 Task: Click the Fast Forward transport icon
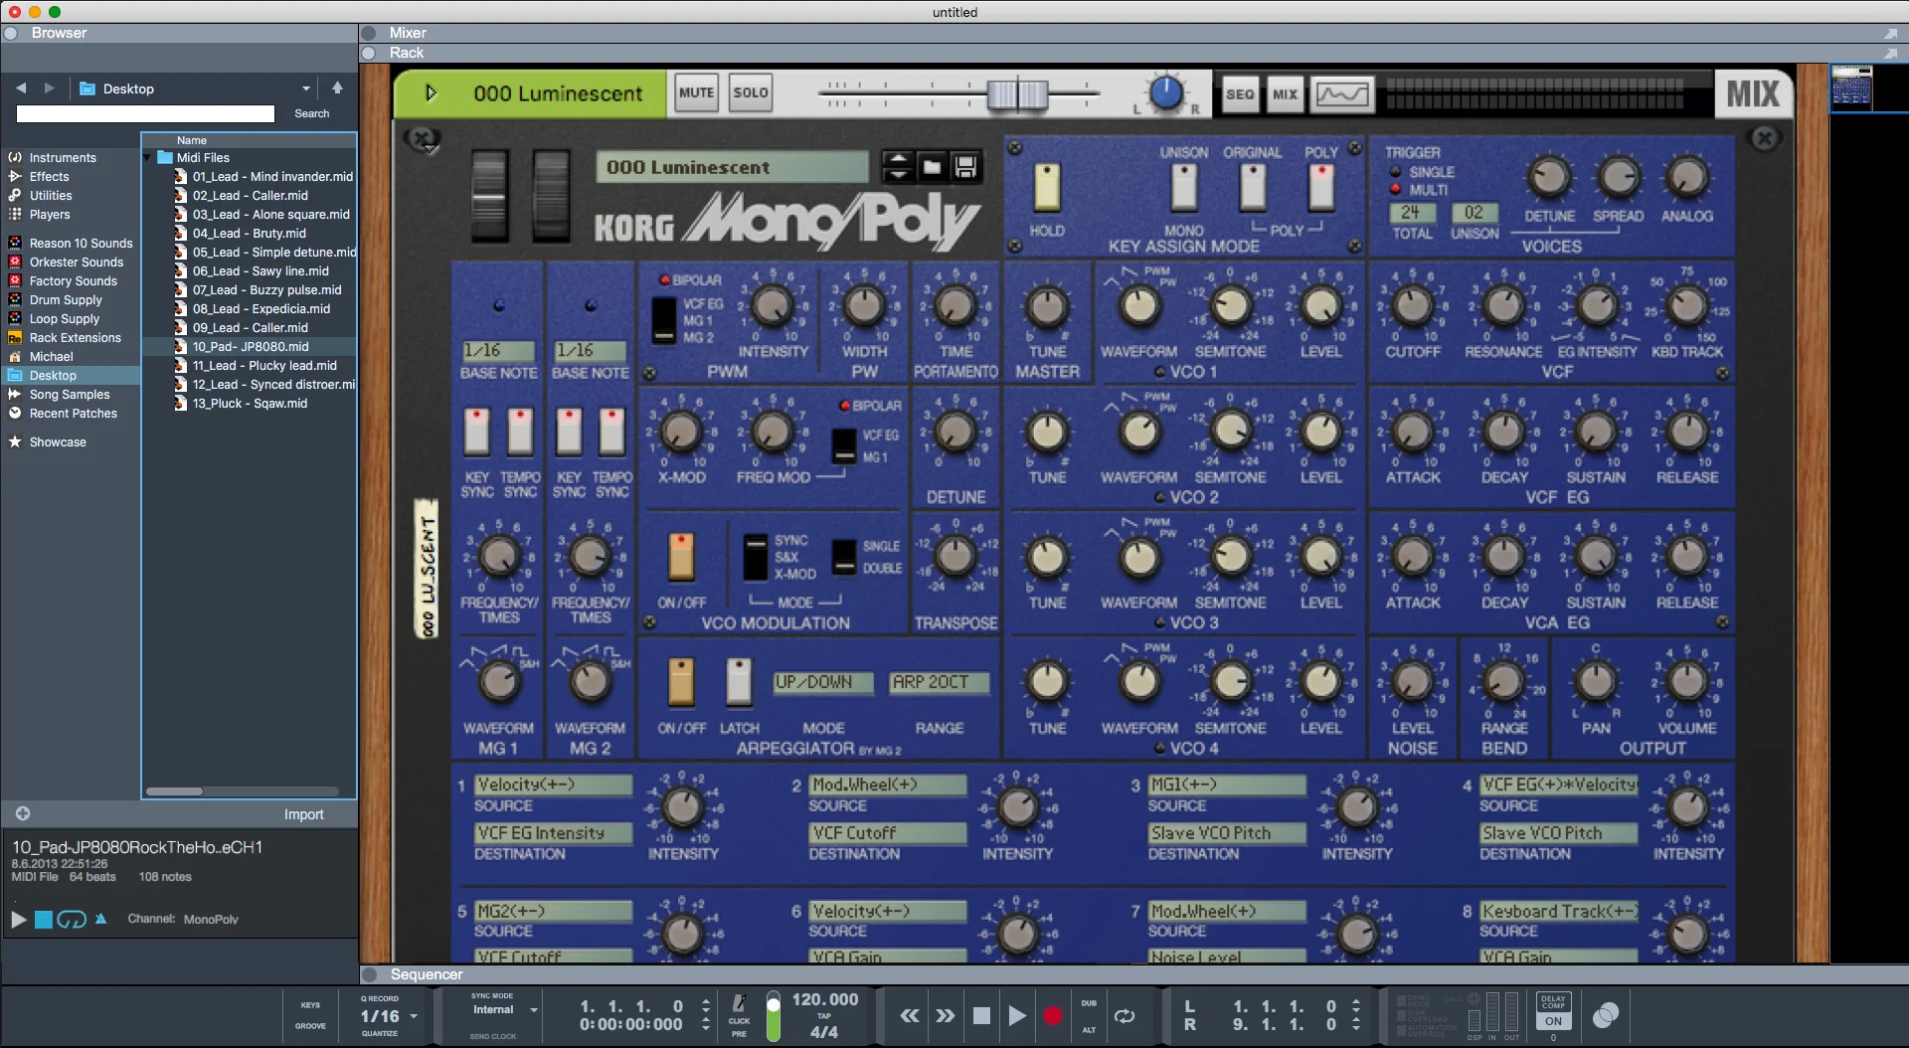(946, 1015)
